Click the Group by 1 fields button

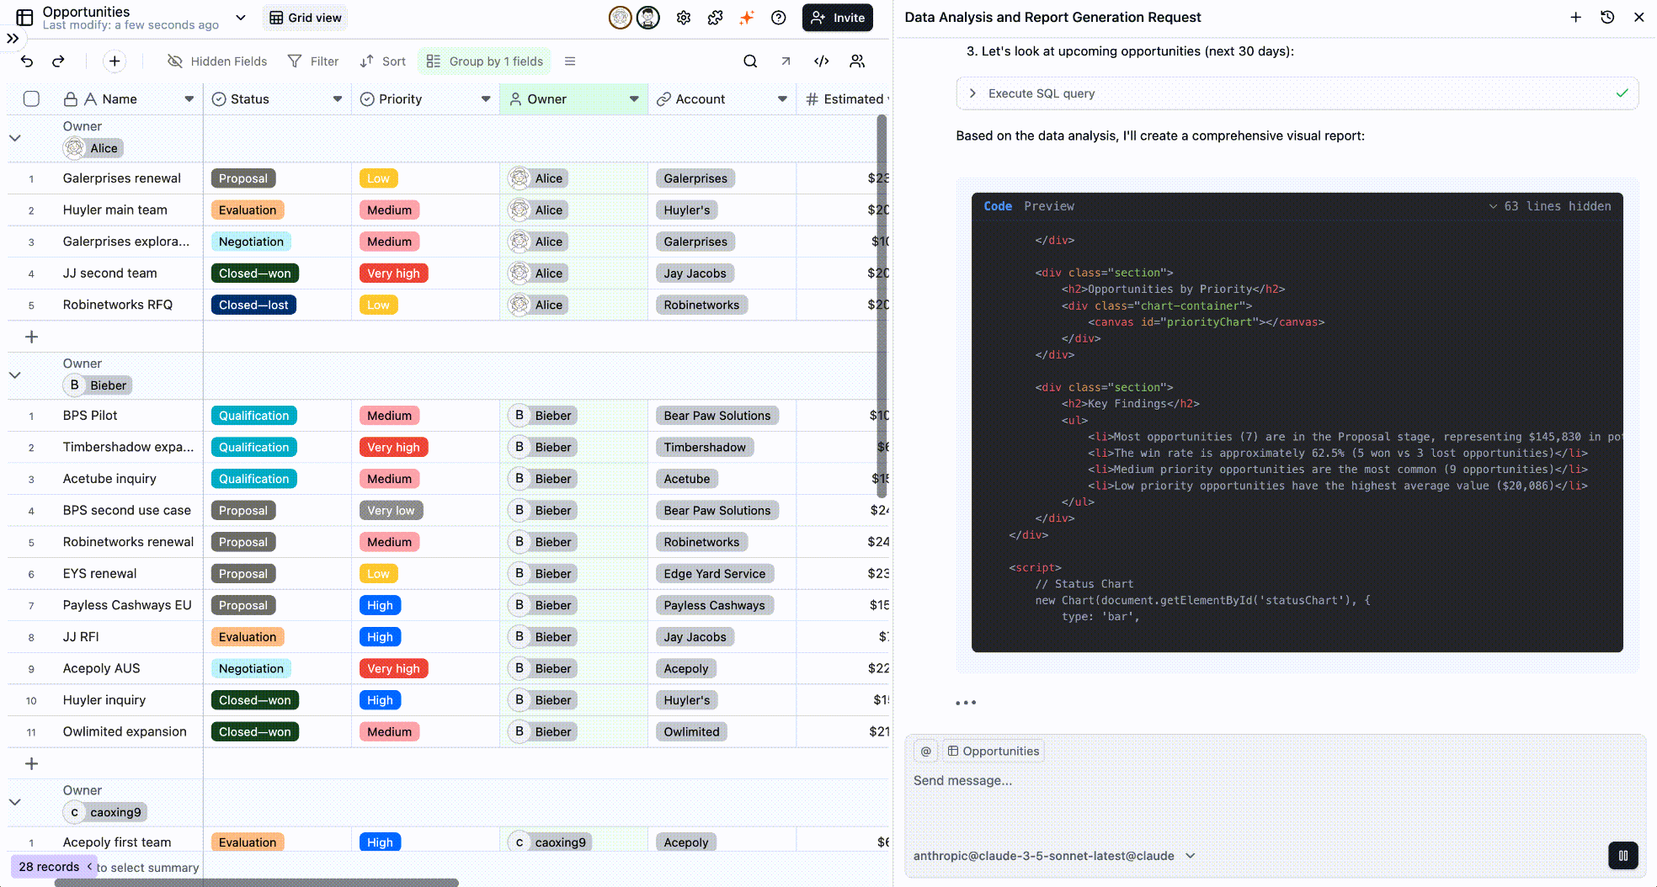[485, 61]
